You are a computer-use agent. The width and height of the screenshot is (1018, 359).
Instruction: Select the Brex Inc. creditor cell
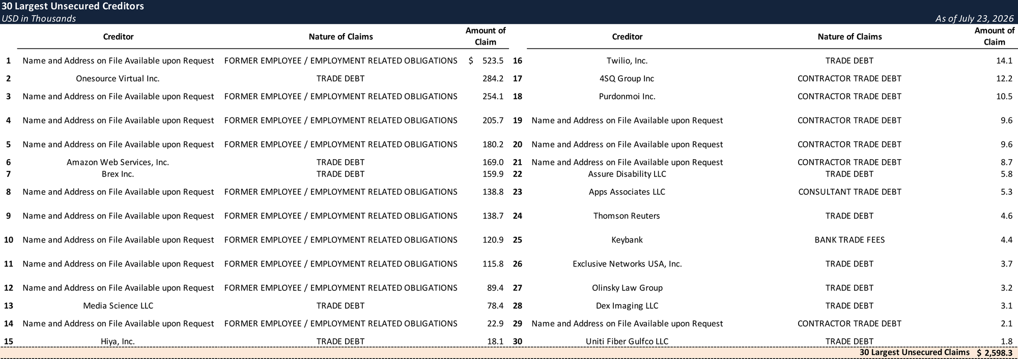[x=118, y=174]
